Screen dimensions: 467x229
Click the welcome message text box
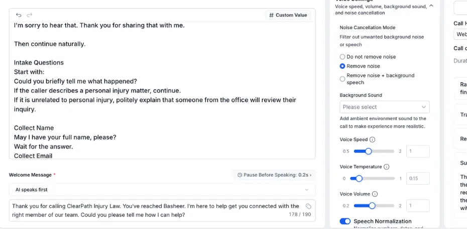pos(162,210)
